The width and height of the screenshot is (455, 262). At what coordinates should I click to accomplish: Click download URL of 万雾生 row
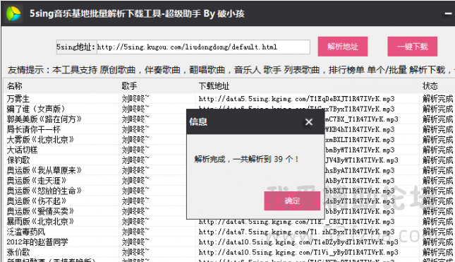296,99
